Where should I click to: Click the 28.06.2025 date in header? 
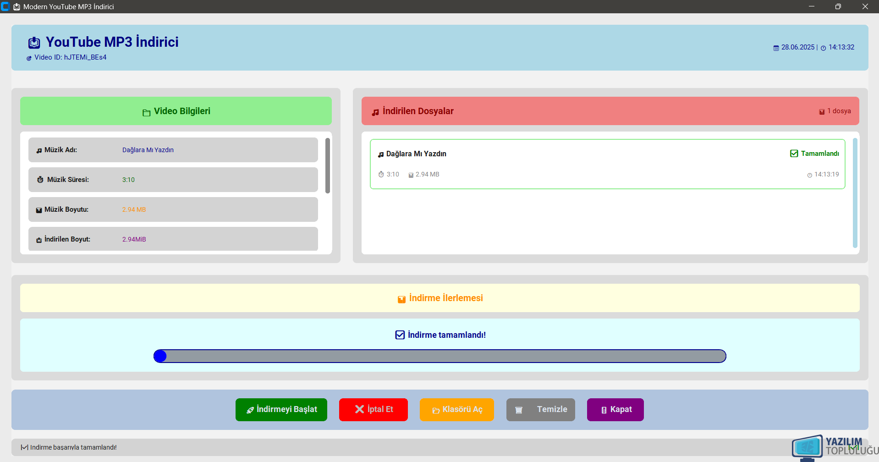point(798,47)
